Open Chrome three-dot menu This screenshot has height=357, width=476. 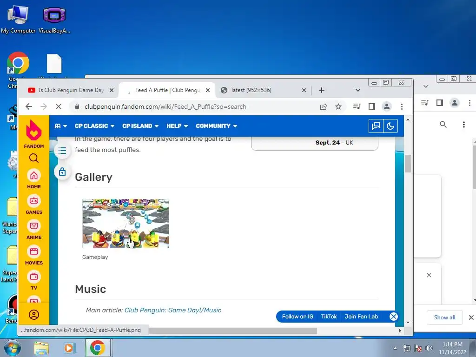402,106
